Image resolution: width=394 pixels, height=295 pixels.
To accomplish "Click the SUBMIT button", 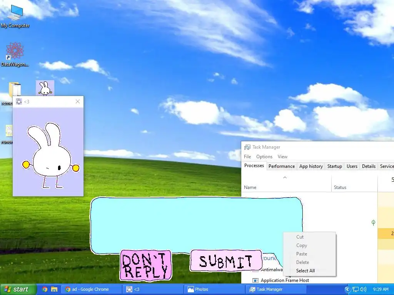I will click(x=226, y=261).
